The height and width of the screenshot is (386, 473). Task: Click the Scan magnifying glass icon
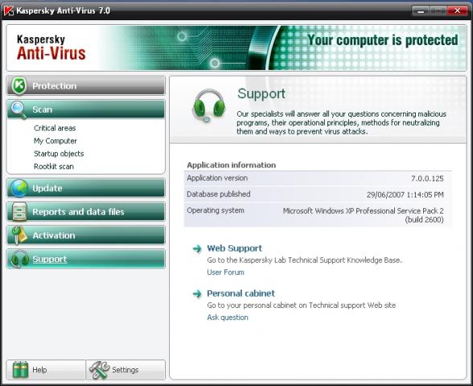[18, 109]
